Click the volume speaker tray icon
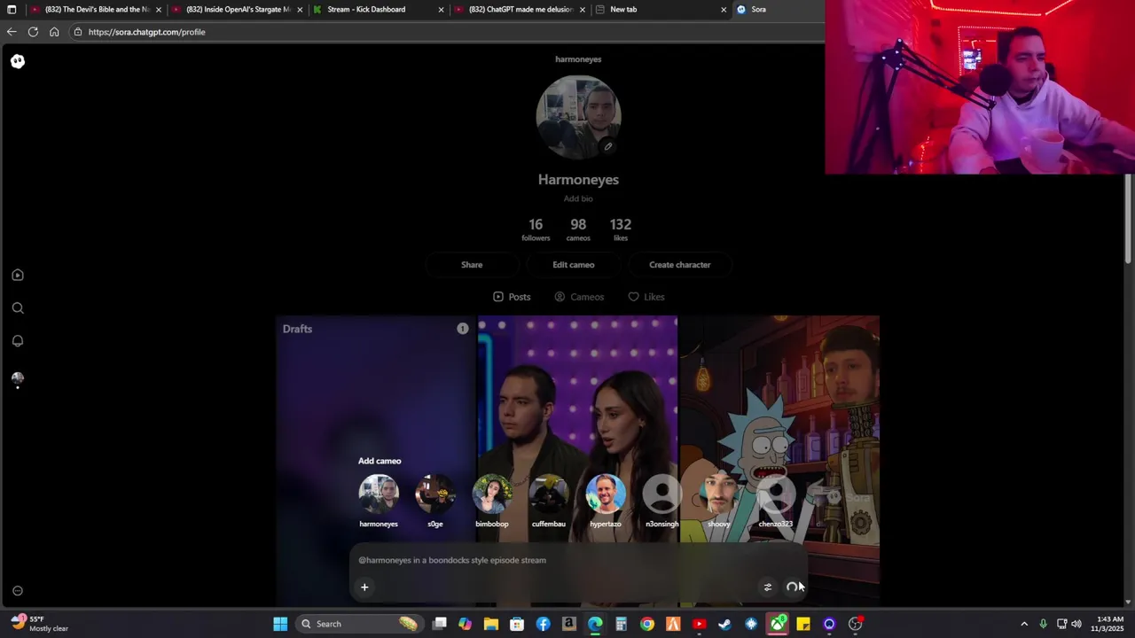Viewport: 1135px width, 638px height. coord(1076,624)
